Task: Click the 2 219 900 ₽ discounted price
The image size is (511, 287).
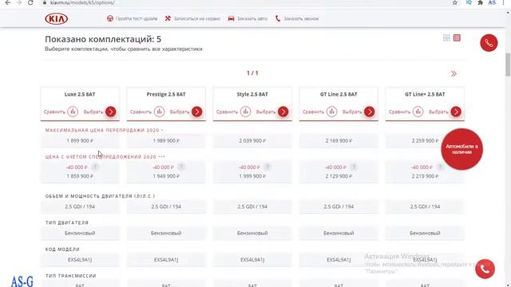Action: pyautogui.click(x=425, y=176)
